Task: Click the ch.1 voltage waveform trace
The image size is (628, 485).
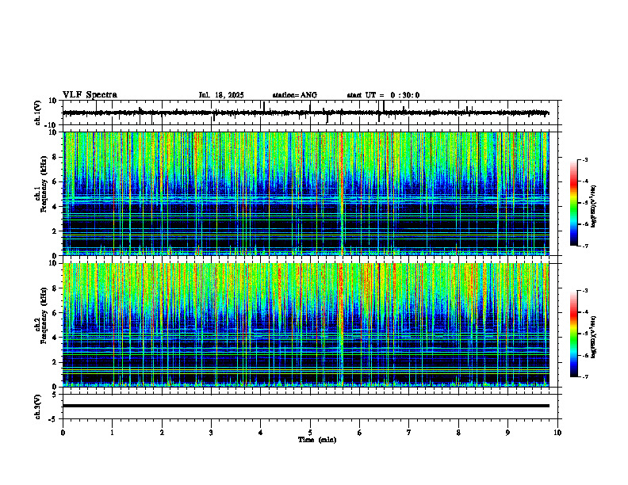Action: 305,113
